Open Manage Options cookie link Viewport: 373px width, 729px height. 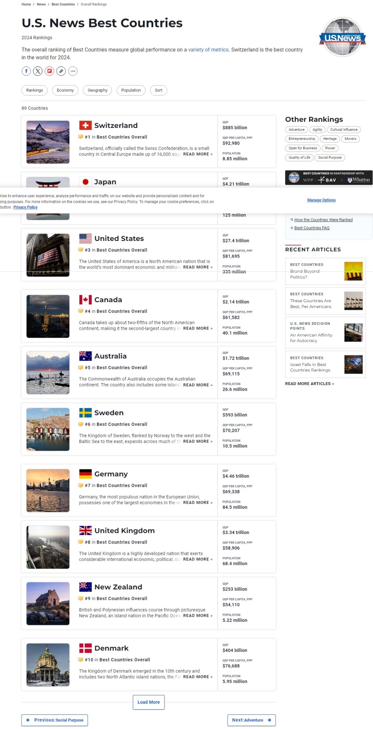tap(321, 200)
